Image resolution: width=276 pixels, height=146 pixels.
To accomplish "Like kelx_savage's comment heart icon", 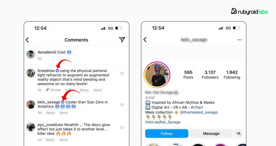I will 122,105.
